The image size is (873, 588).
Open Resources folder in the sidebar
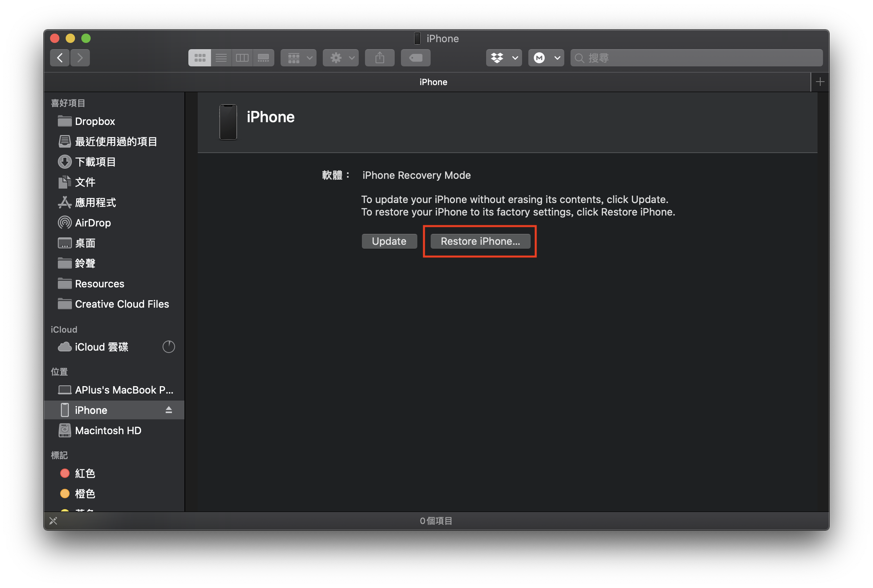pyautogui.click(x=114, y=284)
